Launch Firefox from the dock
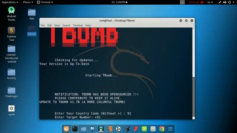The height and width of the screenshot is (133, 237). [66, 129]
